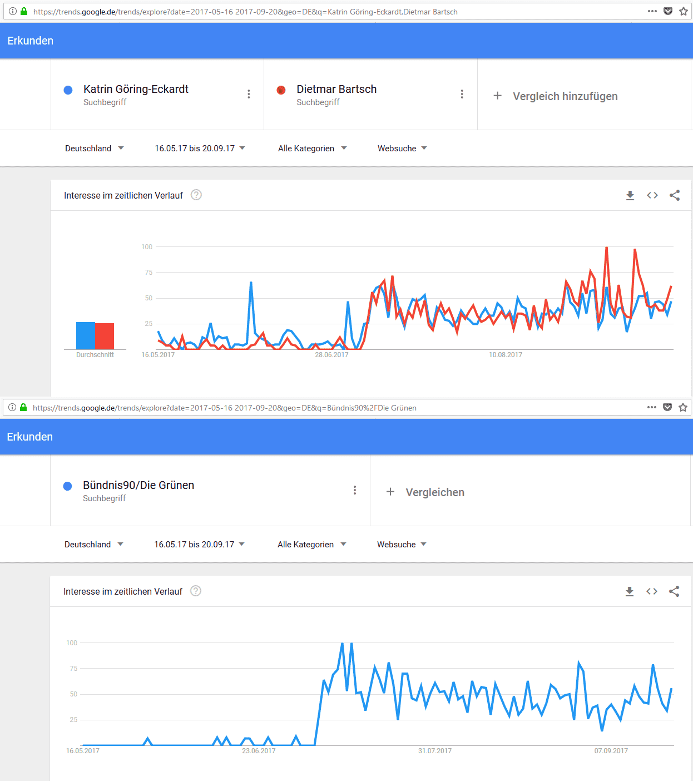The image size is (693, 781).
Task: Open help for top 'Interesse im zeitlichen Verlauf'
Action: click(196, 195)
